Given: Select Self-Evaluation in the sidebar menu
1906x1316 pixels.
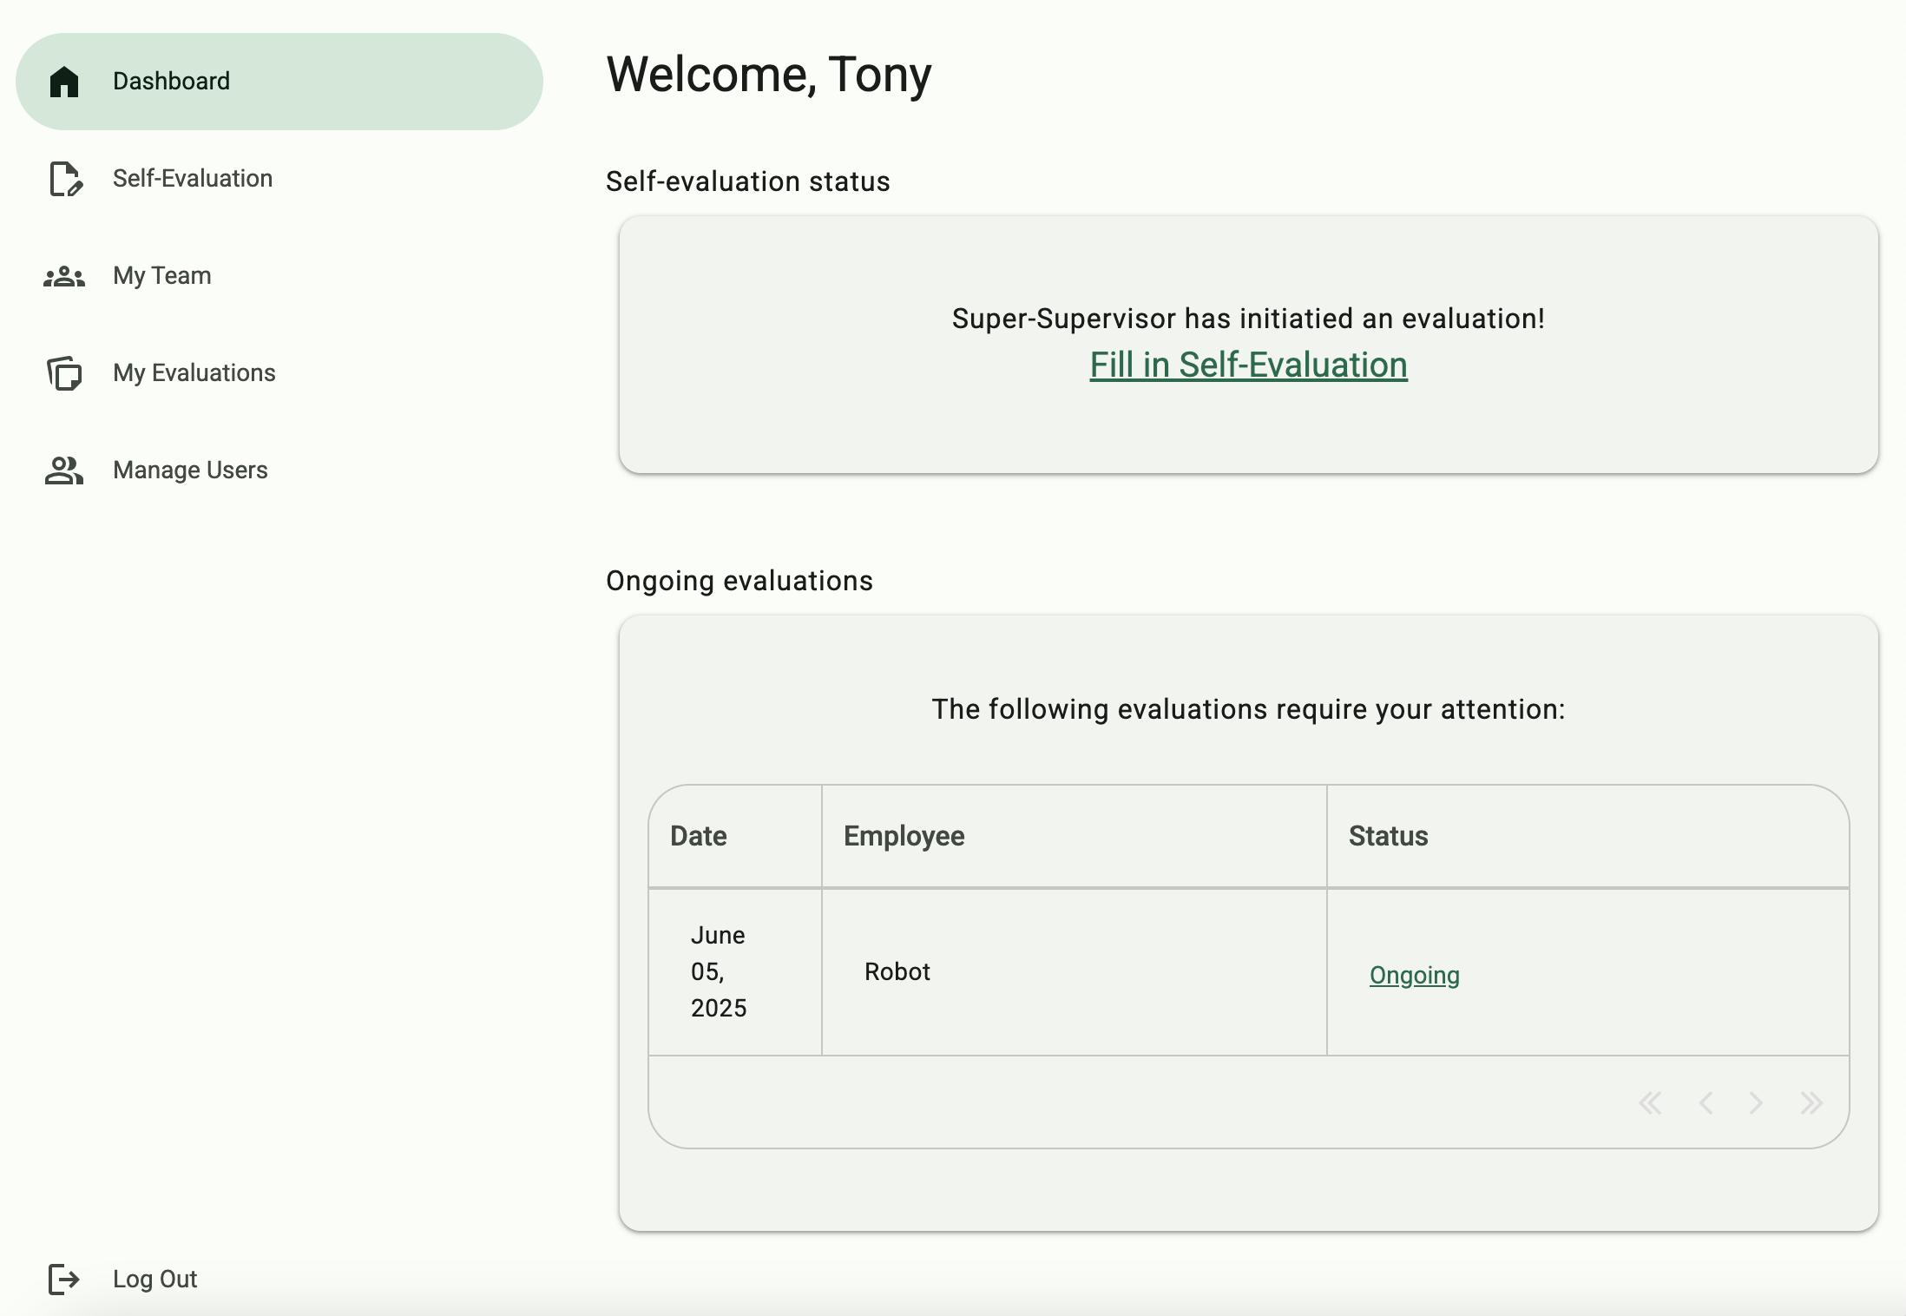Looking at the screenshot, I should 192,179.
